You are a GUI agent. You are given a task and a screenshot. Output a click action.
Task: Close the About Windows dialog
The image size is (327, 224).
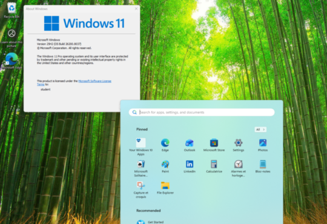pos(136,8)
